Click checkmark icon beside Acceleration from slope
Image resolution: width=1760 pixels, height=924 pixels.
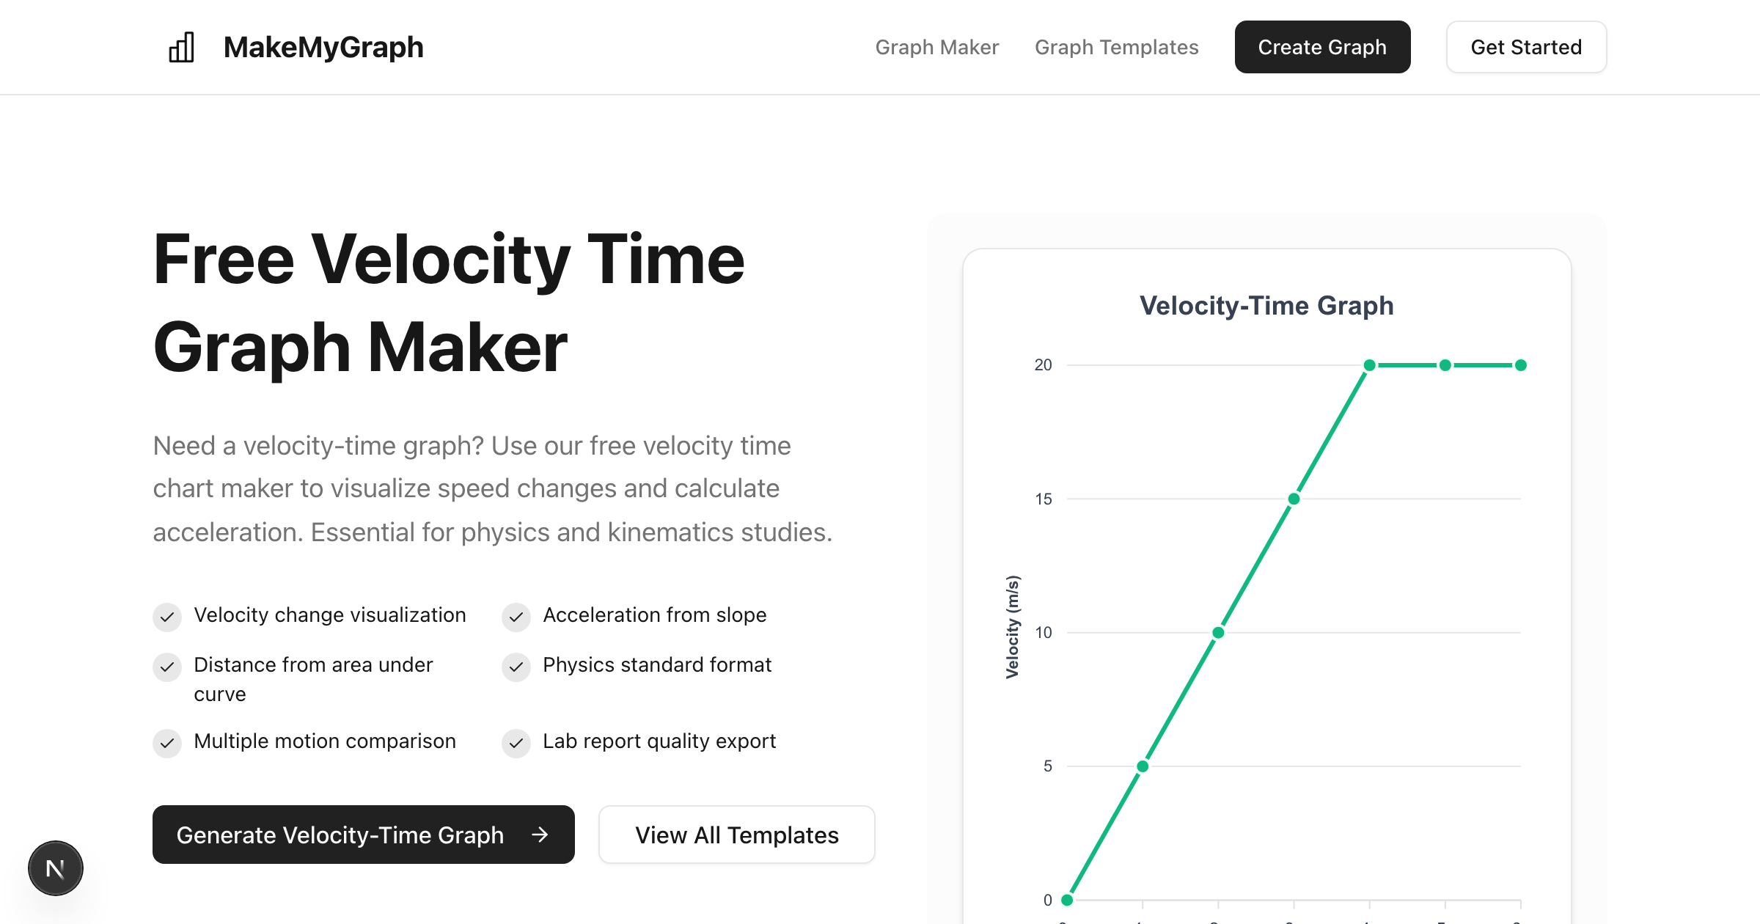point(516,617)
